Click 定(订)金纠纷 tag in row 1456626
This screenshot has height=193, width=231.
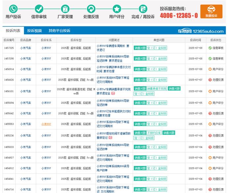[157, 80]
